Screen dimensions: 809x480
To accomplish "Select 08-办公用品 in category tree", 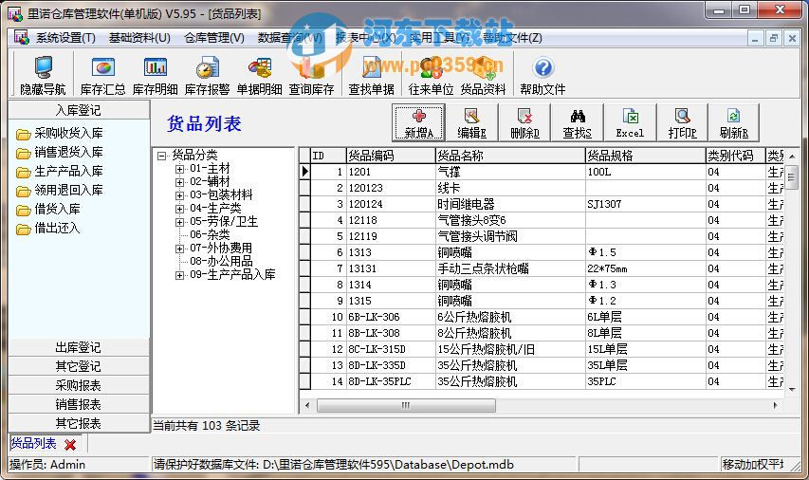I will pyautogui.click(x=221, y=261).
